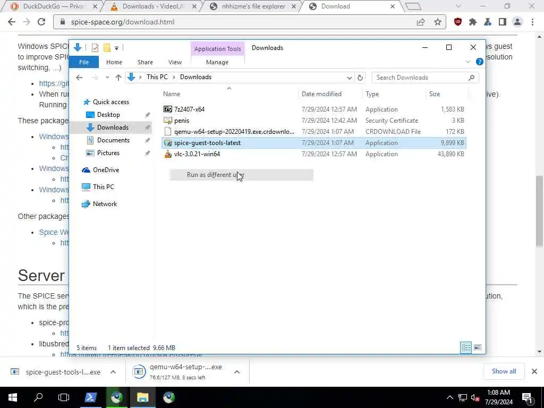This screenshot has height=408, width=544.
Task: Open the address bar history dropdown
Action: pyautogui.click(x=350, y=78)
